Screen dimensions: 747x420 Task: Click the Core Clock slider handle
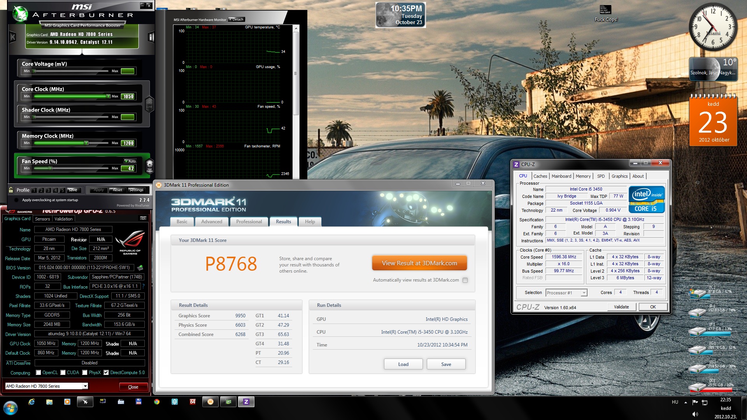pyautogui.click(x=108, y=96)
